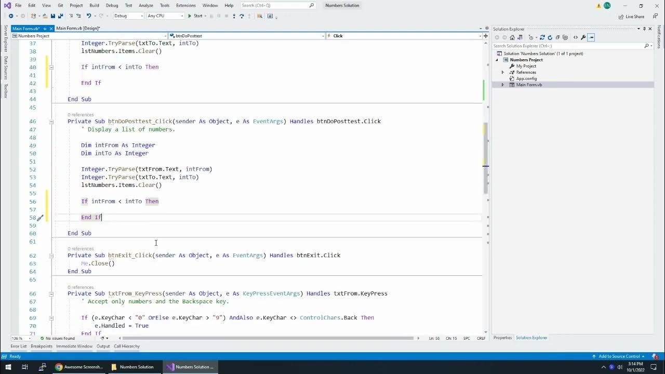
Task: Collapse the btnDoPosttest_Click sub outline
Action: tap(51, 122)
